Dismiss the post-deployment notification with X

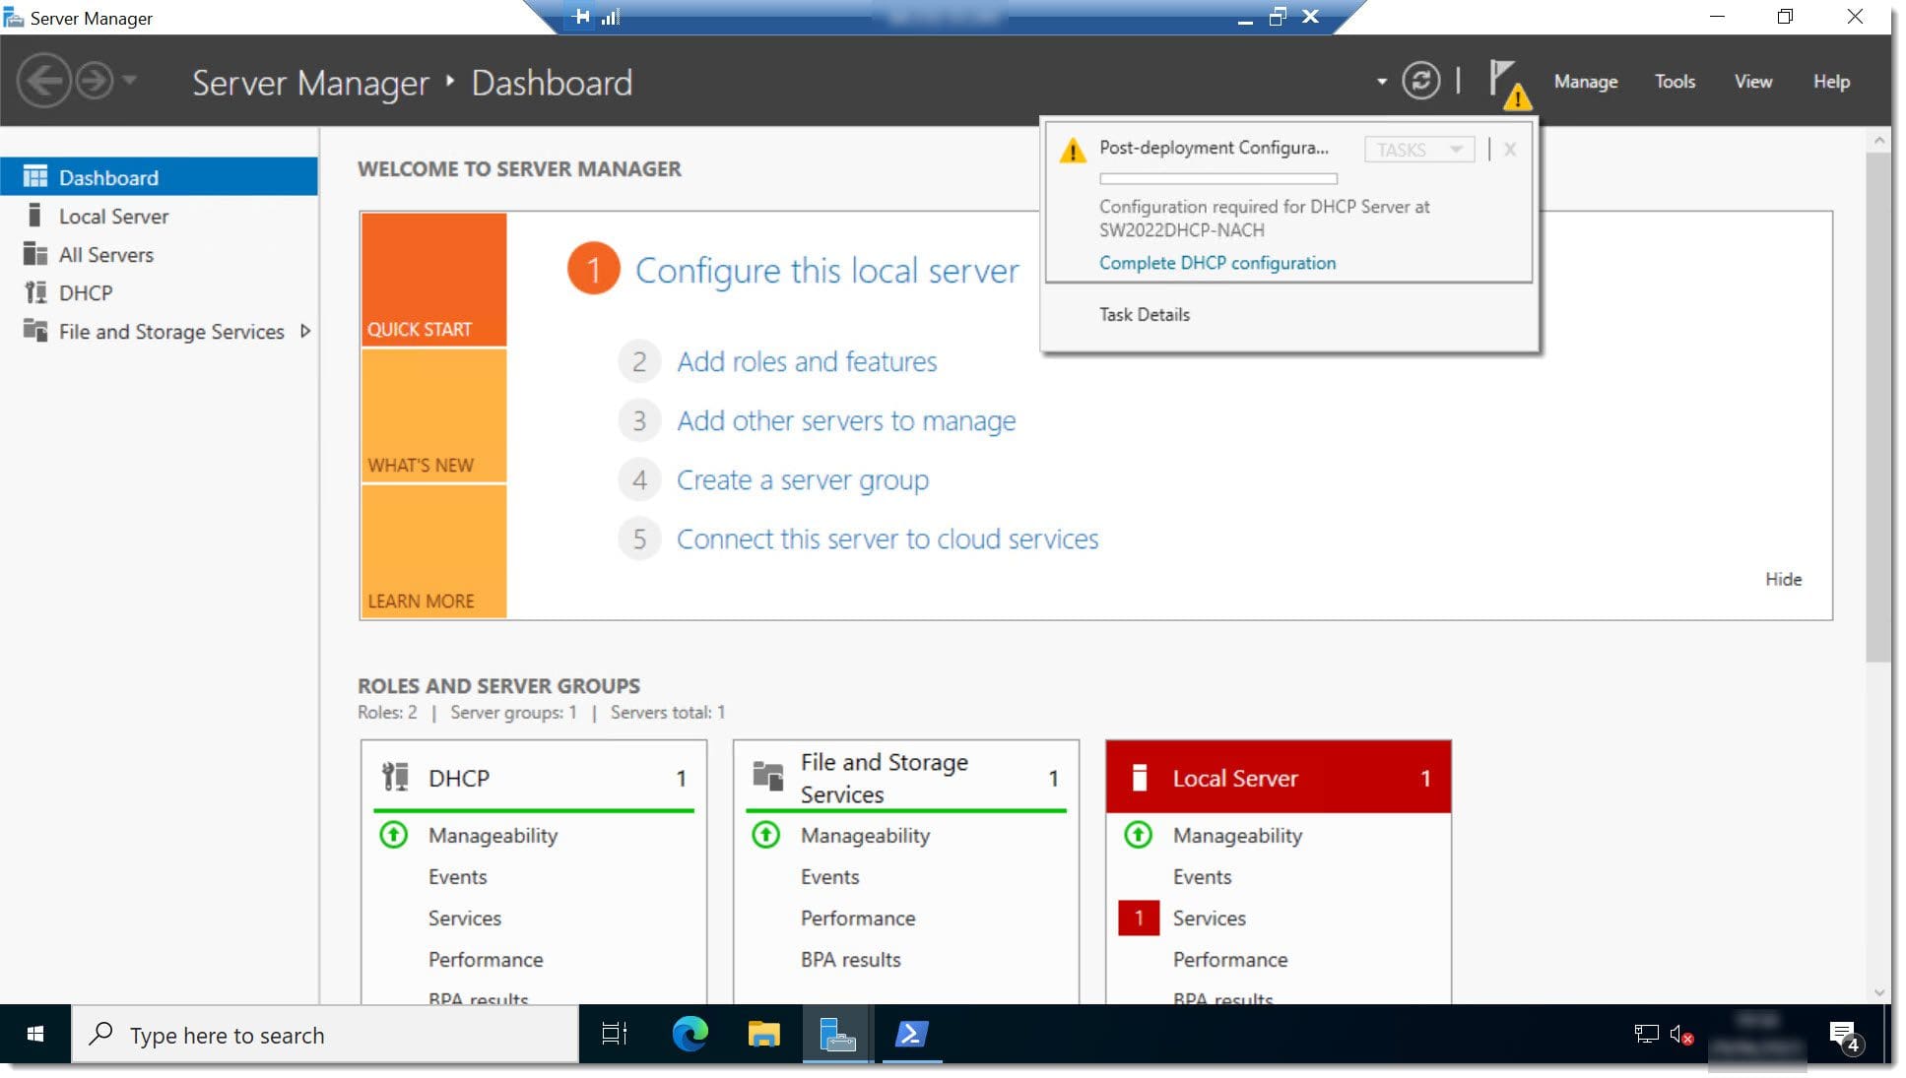click(1509, 150)
